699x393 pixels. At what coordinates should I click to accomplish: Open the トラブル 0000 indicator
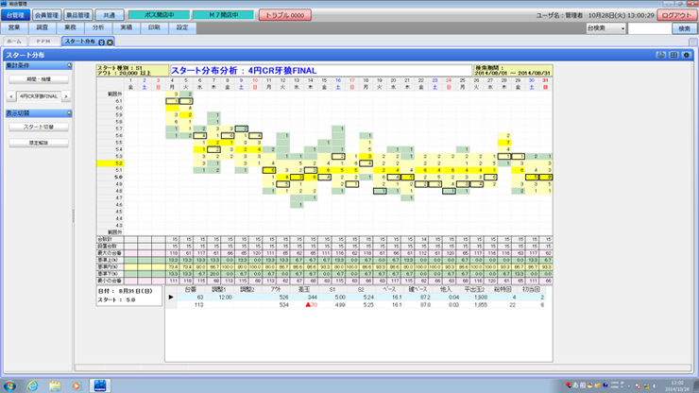[285, 15]
